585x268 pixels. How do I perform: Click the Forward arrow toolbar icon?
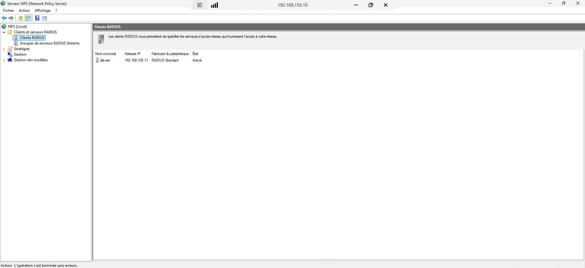click(11, 18)
